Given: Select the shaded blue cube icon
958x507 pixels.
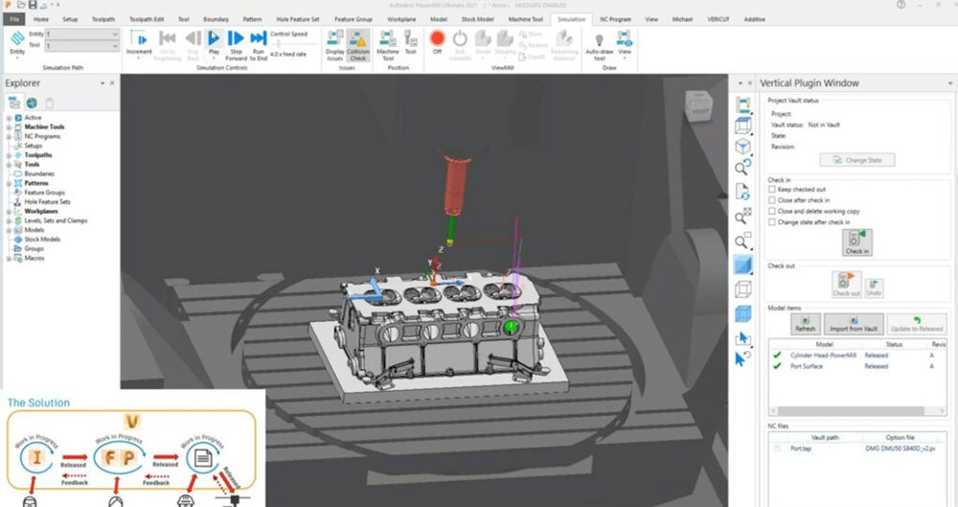Looking at the screenshot, I should [743, 265].
